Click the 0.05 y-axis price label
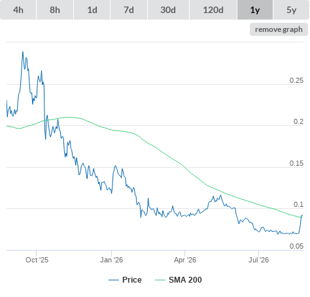Screen dimensions: 310x297 (296, 246)
